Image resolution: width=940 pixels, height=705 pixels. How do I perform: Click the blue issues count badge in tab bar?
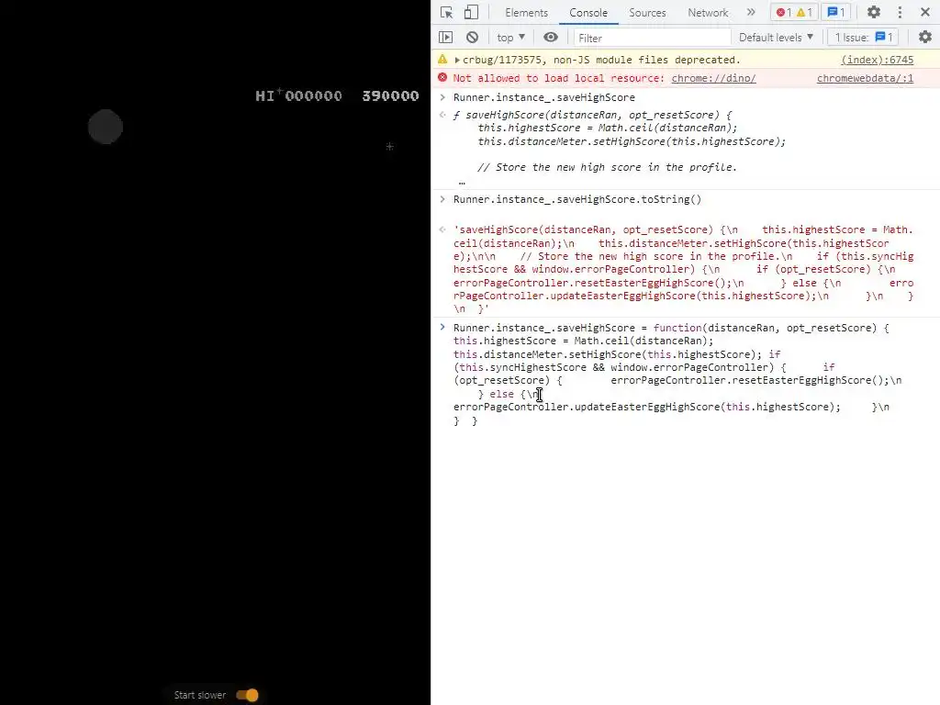tap(835, 12)
